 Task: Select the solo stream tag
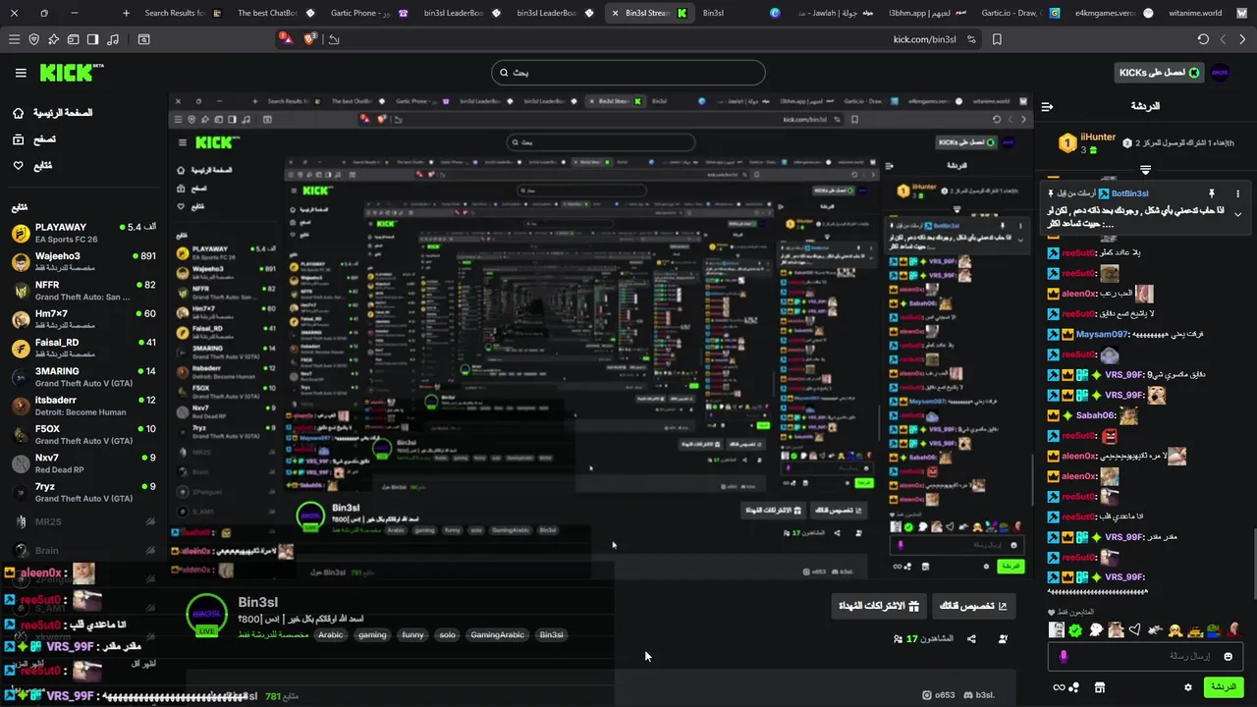click(448, 635)
